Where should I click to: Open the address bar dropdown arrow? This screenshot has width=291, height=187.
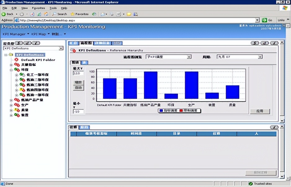pos(257,20)
